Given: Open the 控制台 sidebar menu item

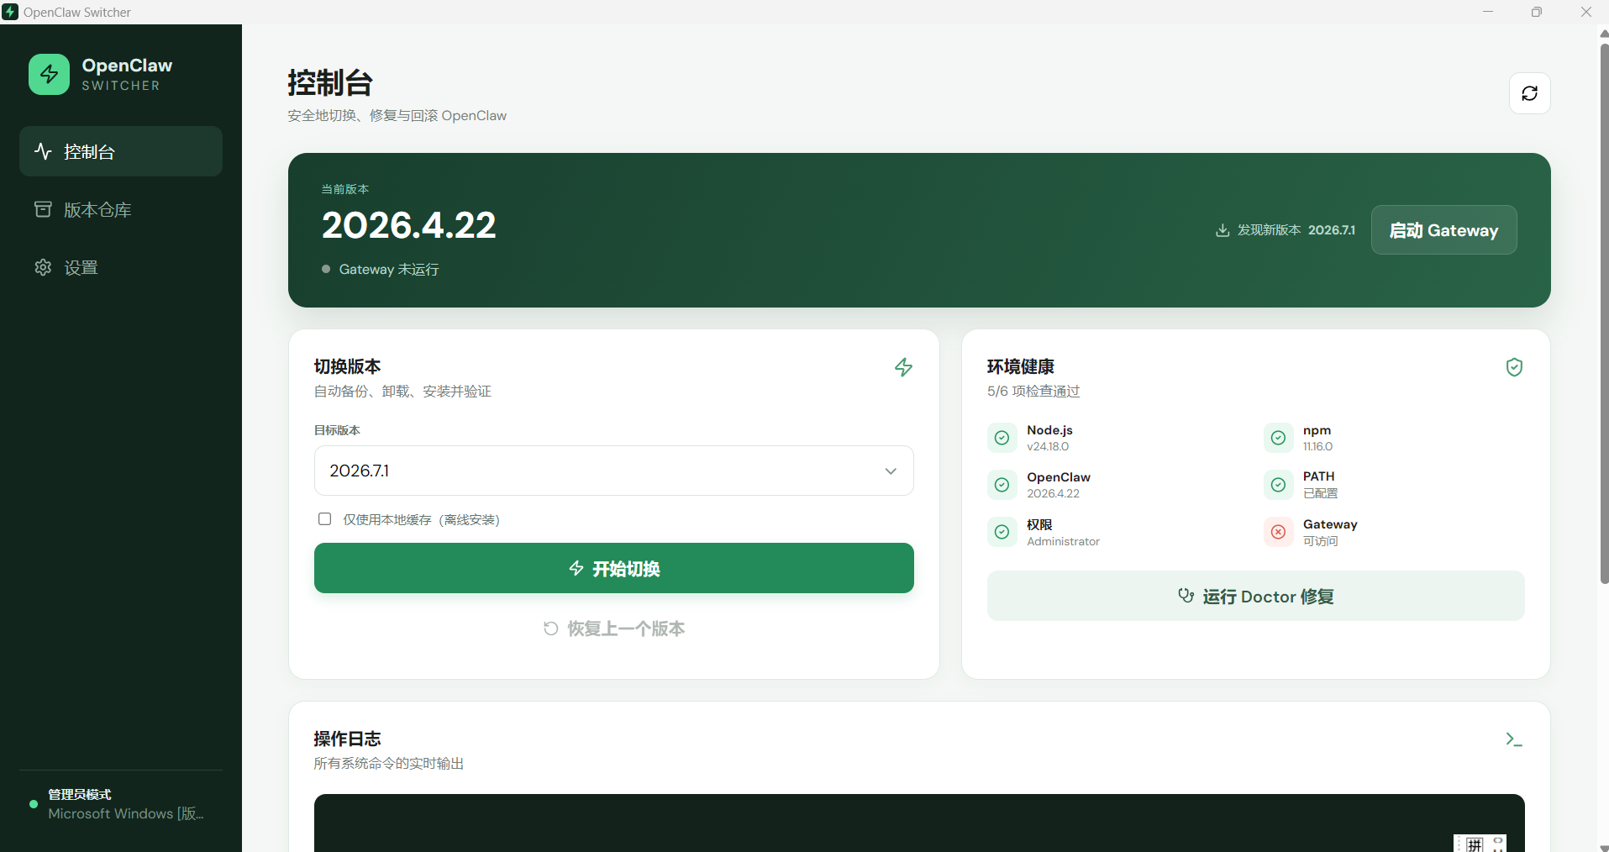Looking at the screenshot, I should tap(121, 151).
